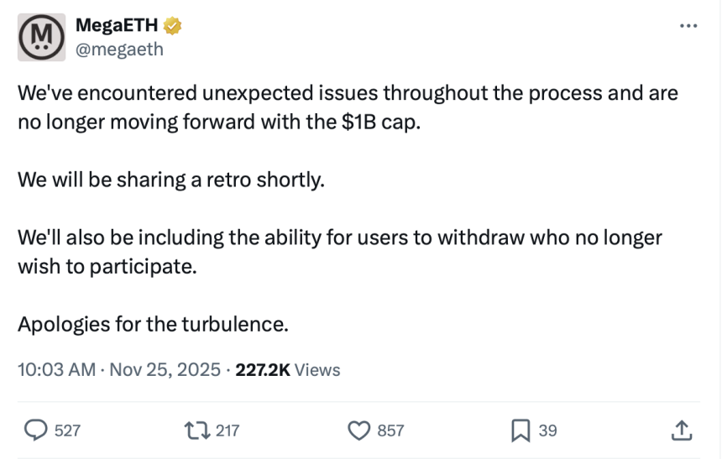This screenshot has height=459, width=722.
Task: Click the repost arrows icon
Action: [197, 430]
